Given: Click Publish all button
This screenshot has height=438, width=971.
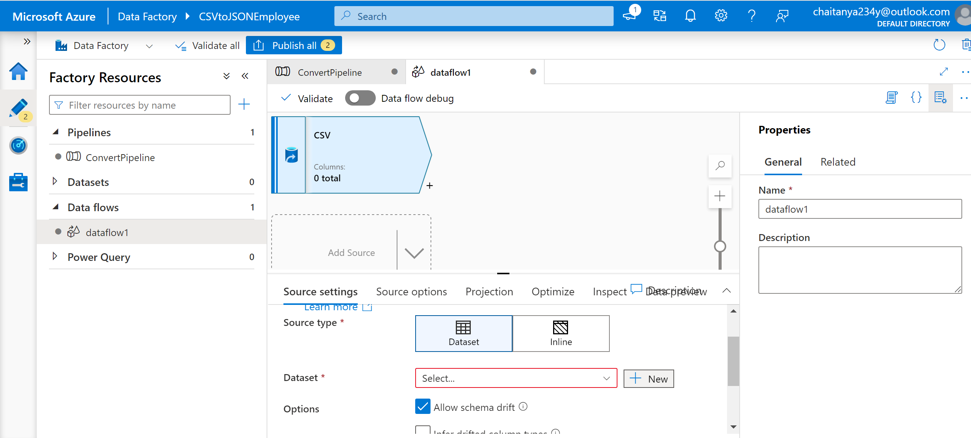Looking at the screenshot, I should (294, 45).
